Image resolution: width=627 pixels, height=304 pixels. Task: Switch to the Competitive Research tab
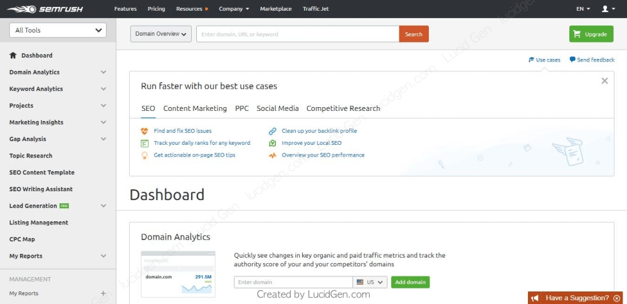point(343,108)
